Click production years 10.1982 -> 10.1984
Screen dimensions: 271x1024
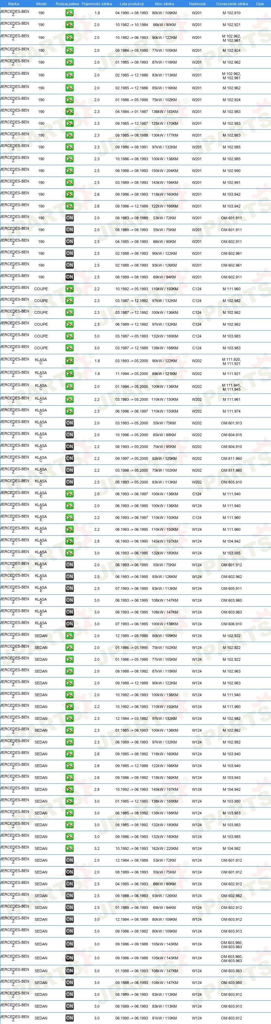click(132, 25)
